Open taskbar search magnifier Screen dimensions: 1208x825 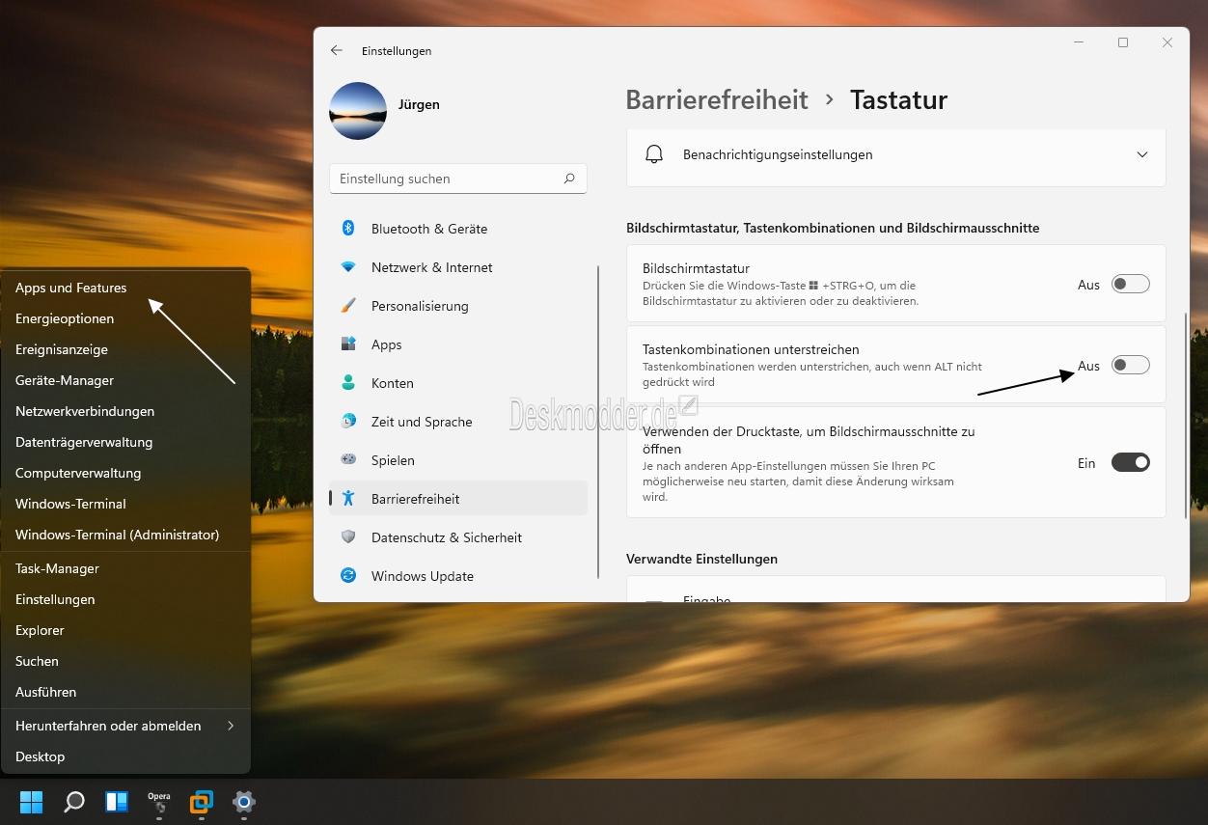click(74, 801)
